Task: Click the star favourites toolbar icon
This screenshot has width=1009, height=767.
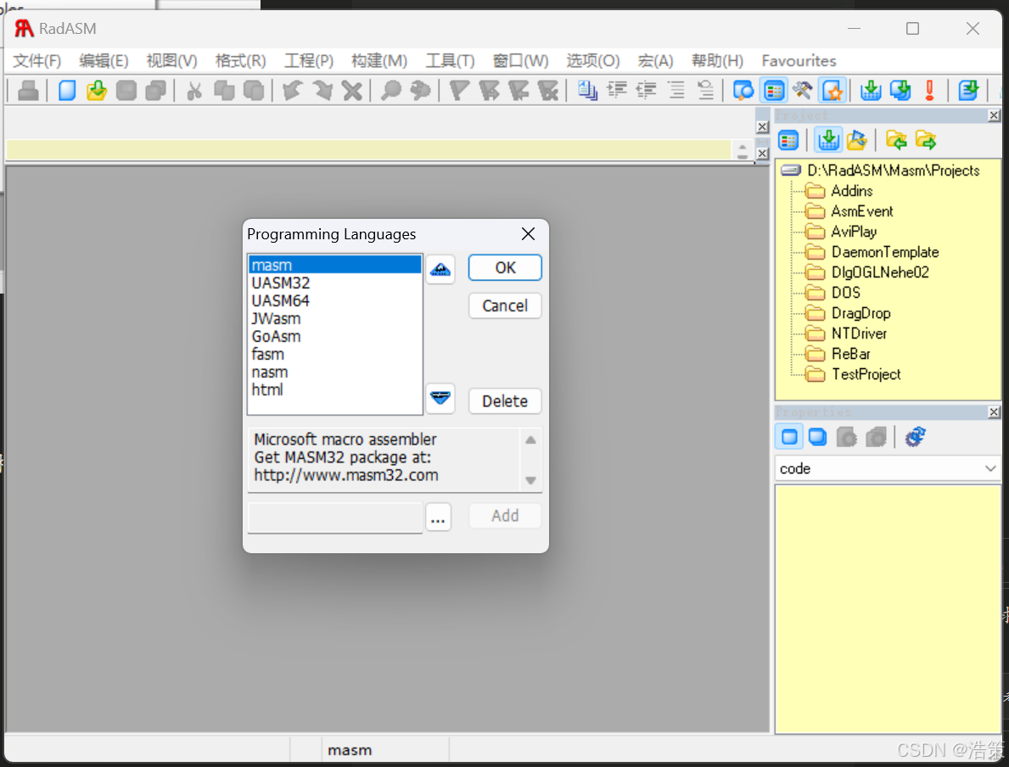Action: [832, 91]
